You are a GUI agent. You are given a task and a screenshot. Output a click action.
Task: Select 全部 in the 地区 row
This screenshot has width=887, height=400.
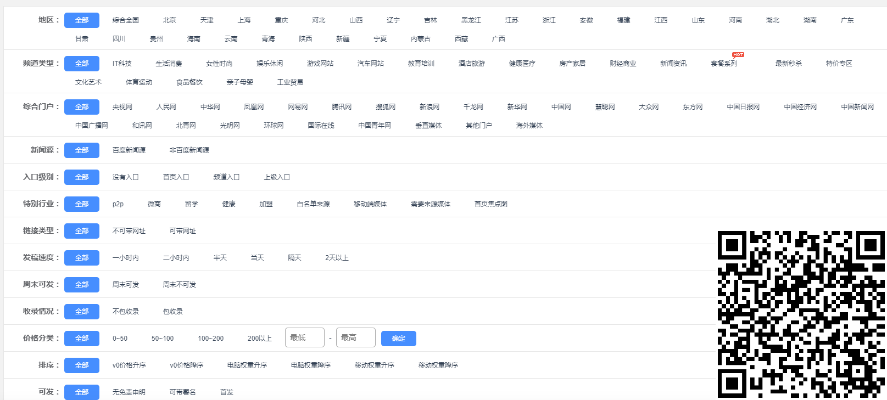pos(82,20)
